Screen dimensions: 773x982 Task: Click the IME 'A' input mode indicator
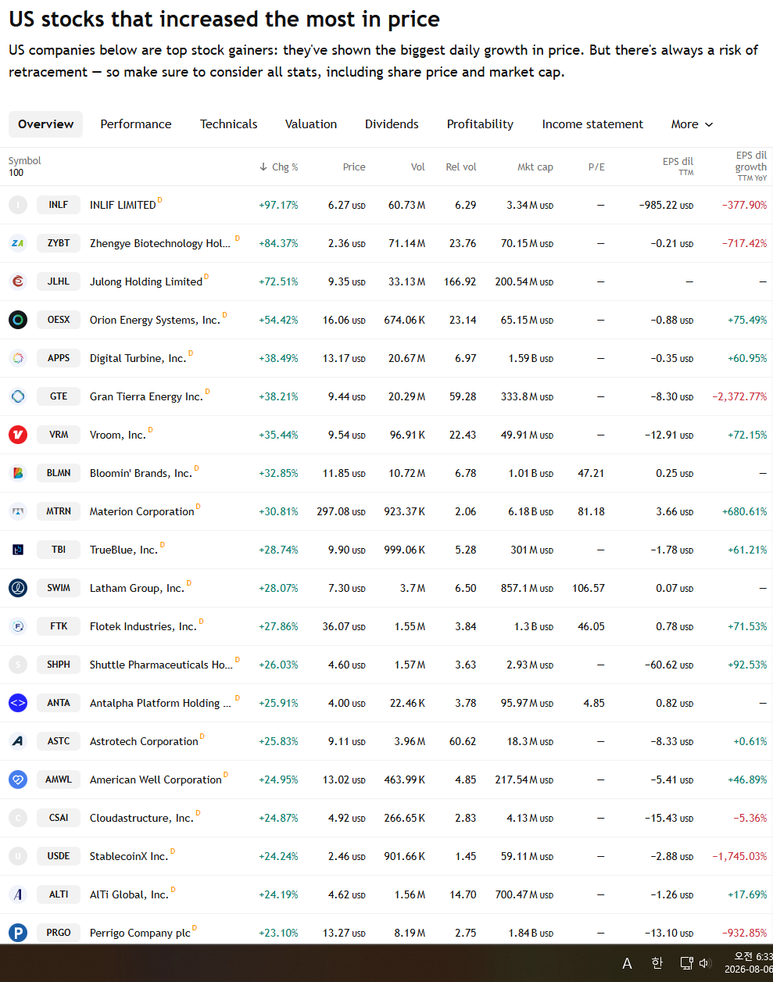tap(627, 963)
